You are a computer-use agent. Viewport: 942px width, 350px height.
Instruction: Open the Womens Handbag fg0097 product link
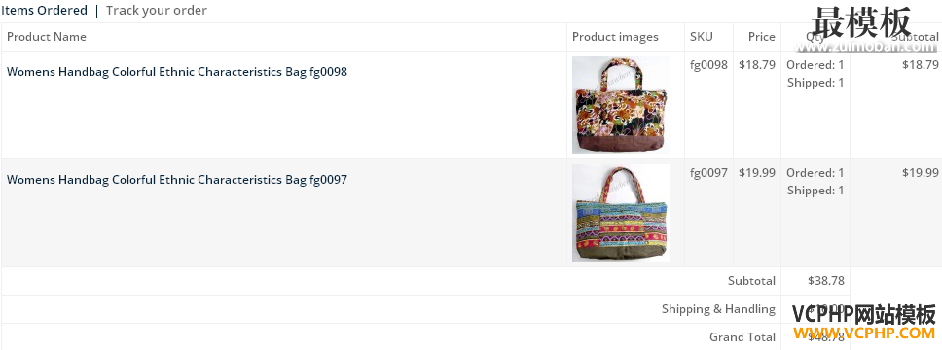click(177, 180)
